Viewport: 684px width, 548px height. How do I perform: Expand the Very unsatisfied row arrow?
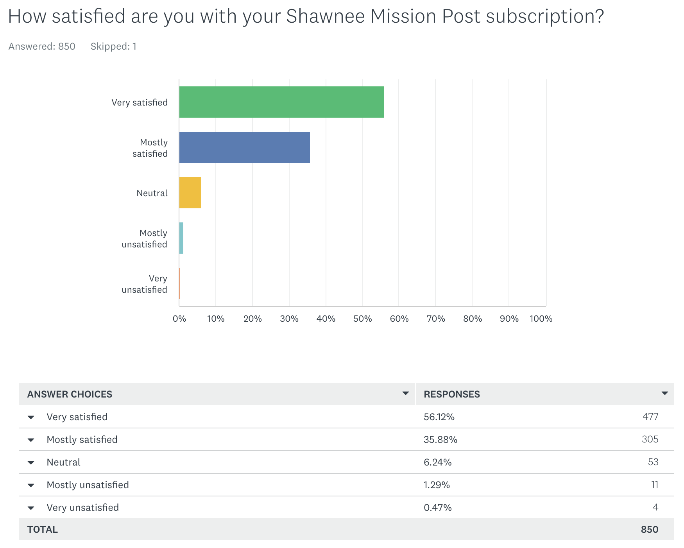tap(31, 508)
